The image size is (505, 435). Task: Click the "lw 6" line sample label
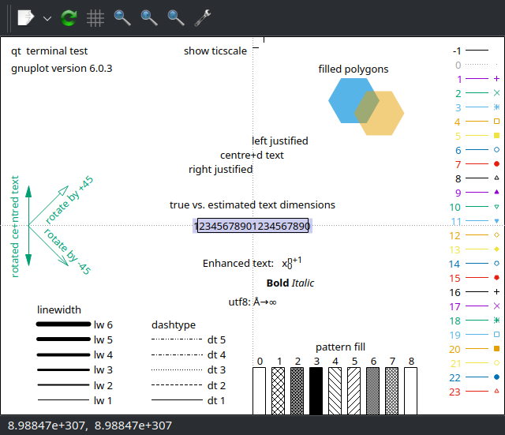tap(103, 324)
